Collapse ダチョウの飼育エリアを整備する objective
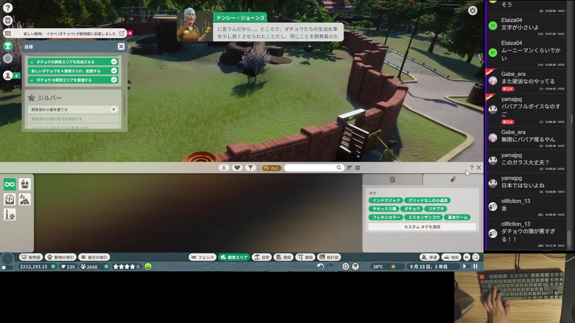The height and width of the screenshot is (323, 575). click(x=32, y=80)
